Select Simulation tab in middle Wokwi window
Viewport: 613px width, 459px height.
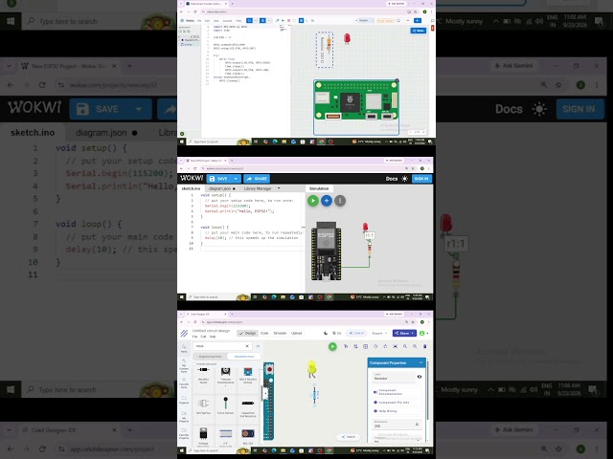point(319,188)
